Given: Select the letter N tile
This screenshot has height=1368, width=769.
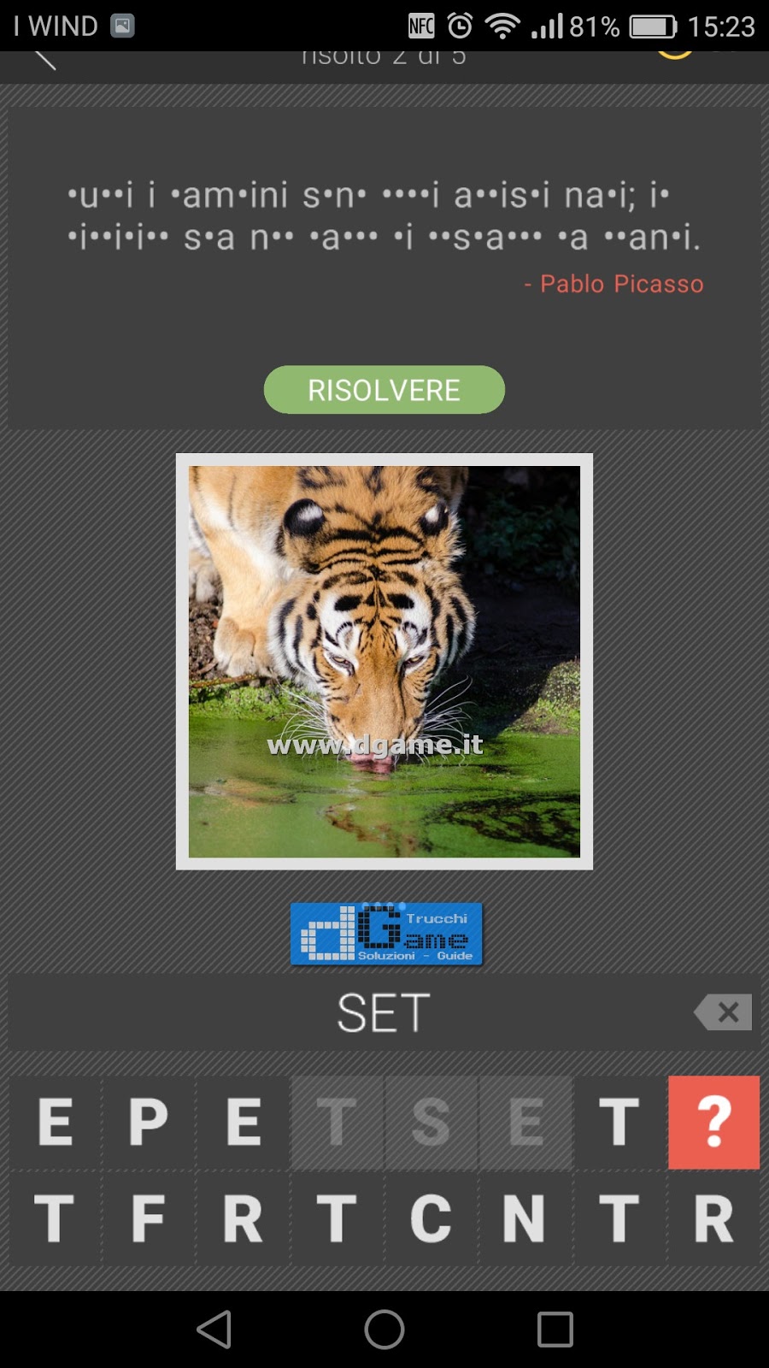Looking at the screenshot, I should pos(525,1218).
